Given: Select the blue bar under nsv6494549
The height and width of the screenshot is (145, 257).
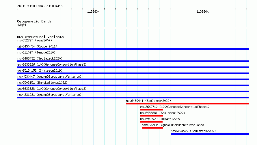Looking at the screenshot, I should click(210, 134).
